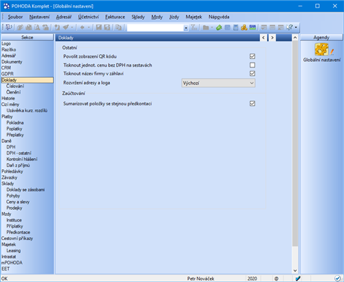Image resolution: width=344 pixels, height=282 pixels.
Task: Open Rozvržení adresy a loga dropdown
Action: [218, 83]
